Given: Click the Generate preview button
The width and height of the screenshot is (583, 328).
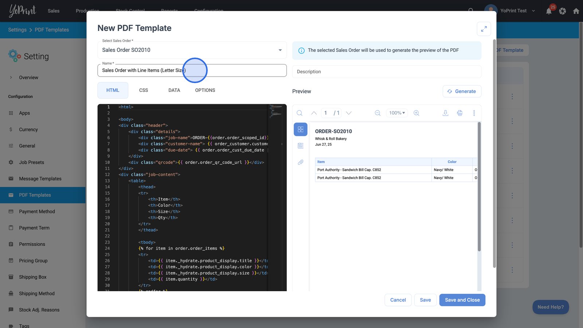Looking at the screenshot, I should pos(462,91).
